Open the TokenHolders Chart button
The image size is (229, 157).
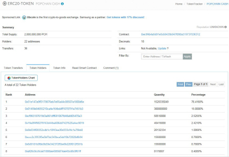21,78
